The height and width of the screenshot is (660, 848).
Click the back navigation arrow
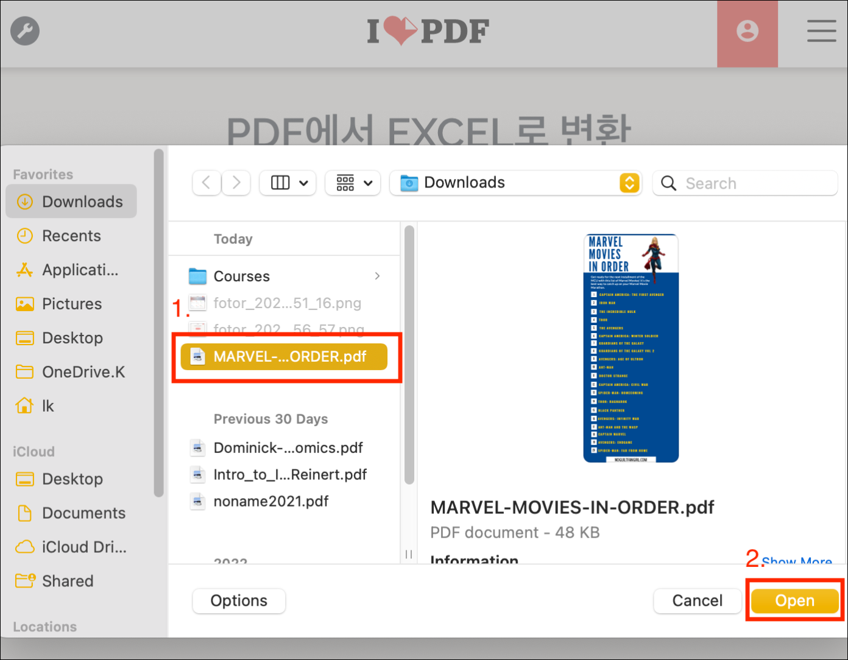(207, 183)
